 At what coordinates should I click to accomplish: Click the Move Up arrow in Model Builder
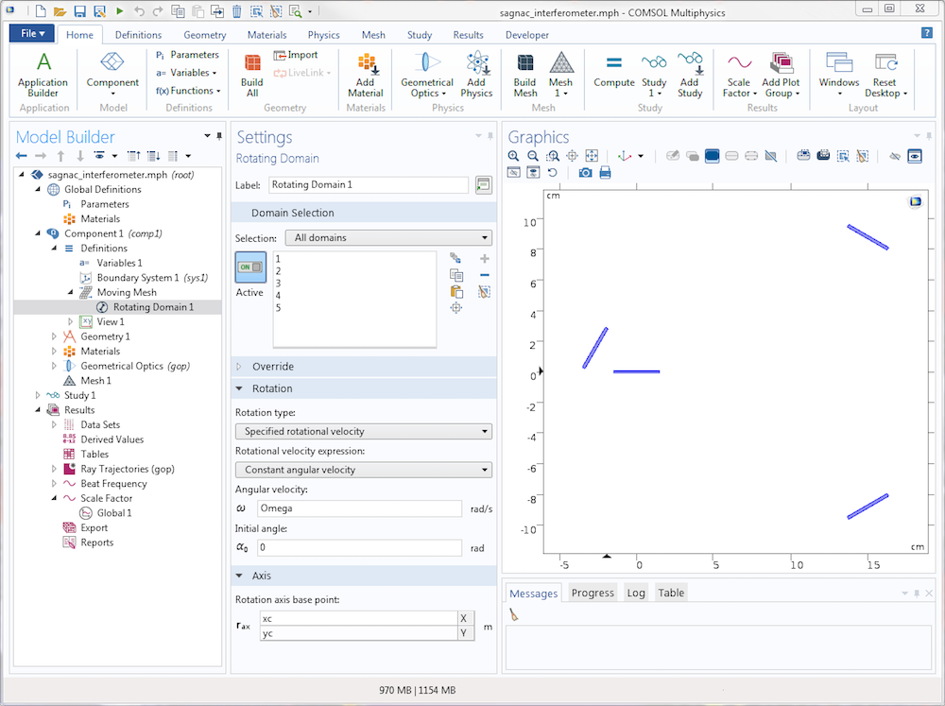(x=60, y=156)
